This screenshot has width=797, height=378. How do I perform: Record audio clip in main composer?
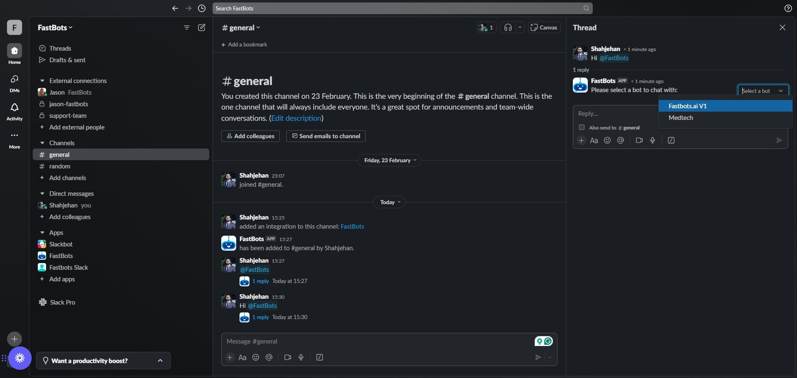pyautogui.click(x=301, y=357)
